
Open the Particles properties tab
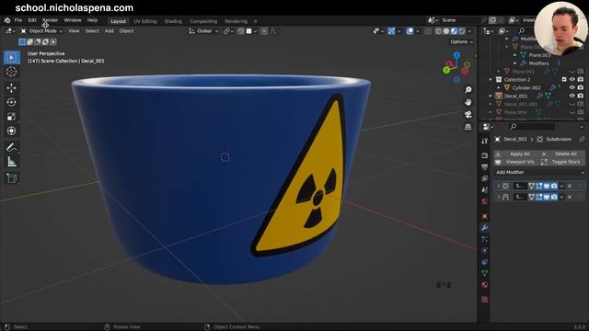click(485, 239)
